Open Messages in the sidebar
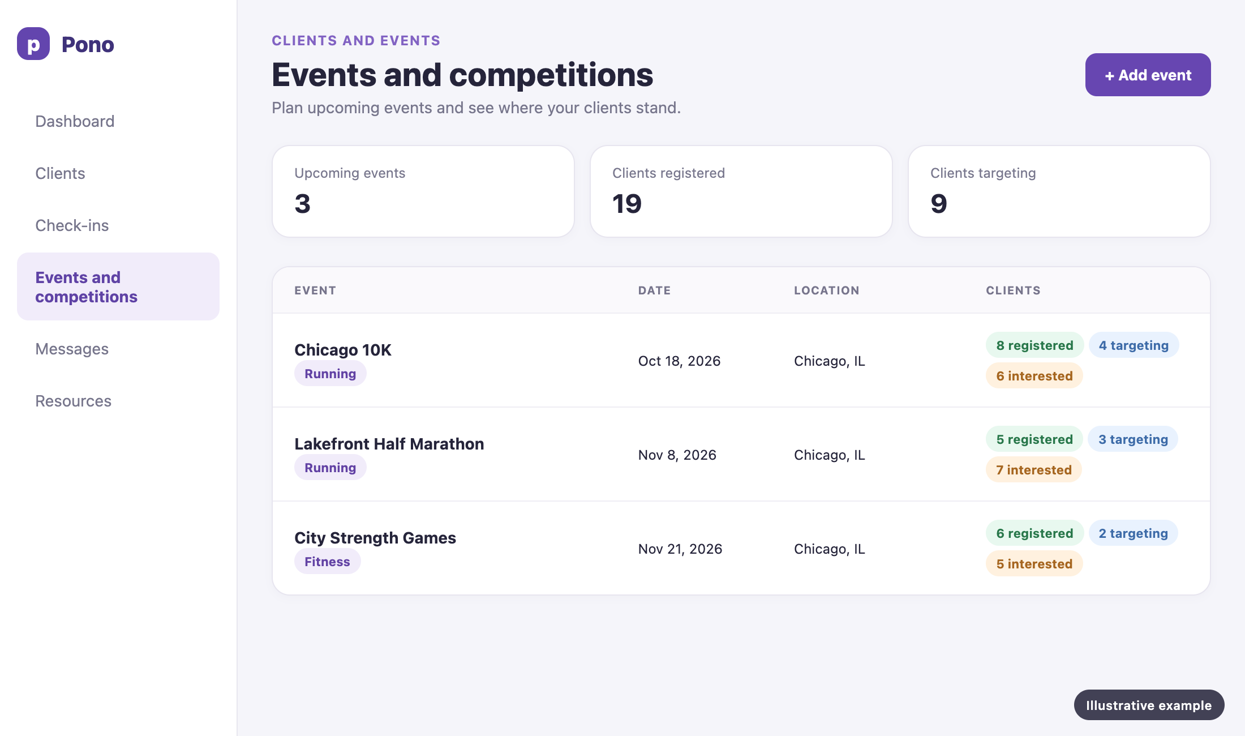 [x=118, y=349]
